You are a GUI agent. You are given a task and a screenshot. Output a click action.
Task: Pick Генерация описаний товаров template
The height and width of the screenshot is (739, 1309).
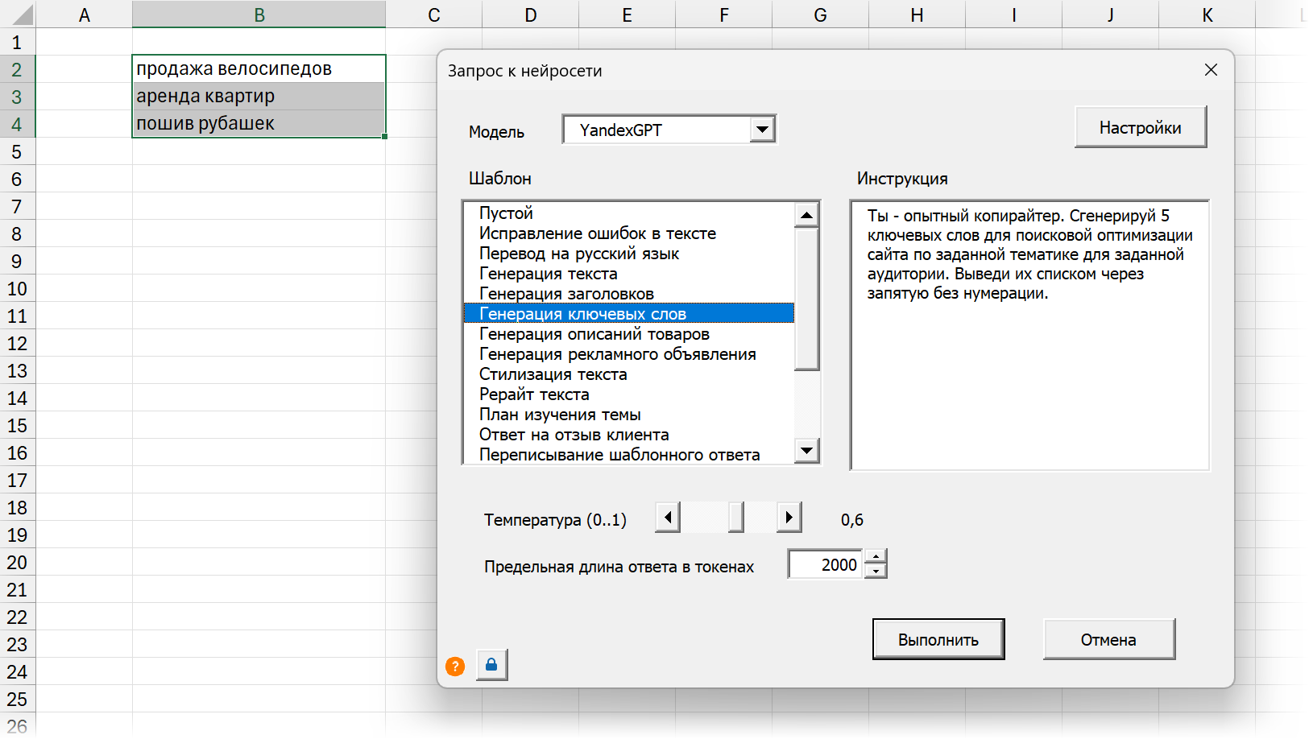594,334
